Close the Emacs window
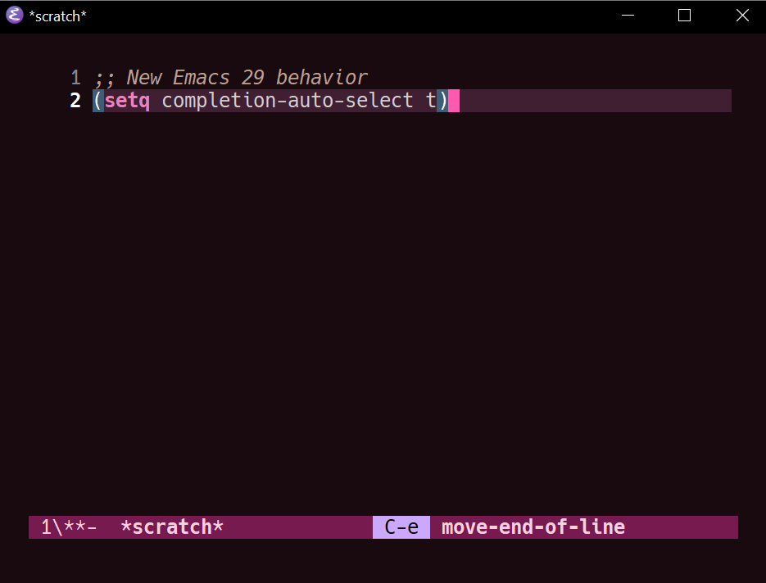Viewport: 766px width, 583px height. pyautogui.click(x=742, y=16)
